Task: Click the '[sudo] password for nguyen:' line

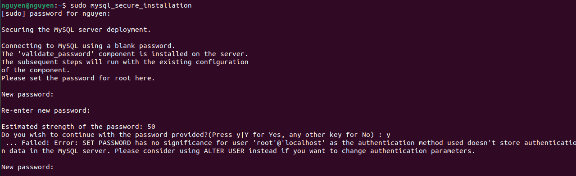Action: (56, 13)
